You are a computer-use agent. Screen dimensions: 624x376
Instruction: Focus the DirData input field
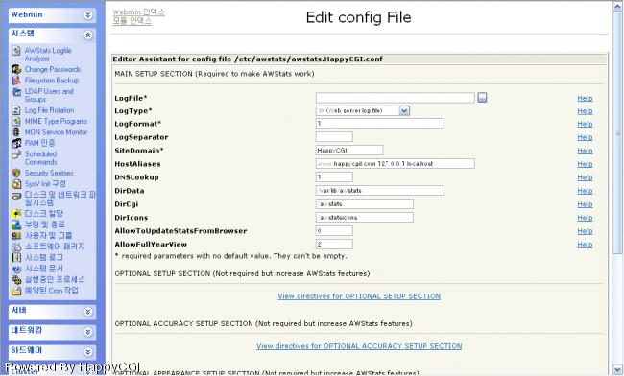pyautogui.click(x=379, y=190)
